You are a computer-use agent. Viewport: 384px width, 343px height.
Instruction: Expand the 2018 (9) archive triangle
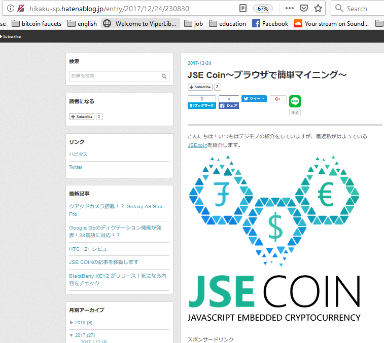tap(72, 322)
